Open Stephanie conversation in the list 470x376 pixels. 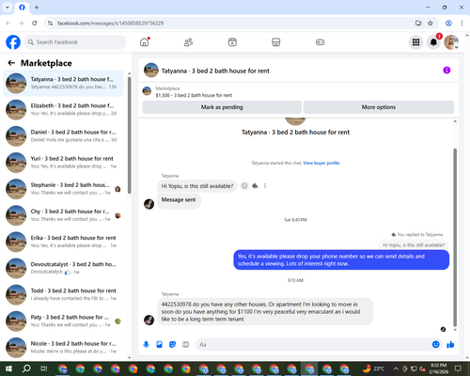point(63,189)
